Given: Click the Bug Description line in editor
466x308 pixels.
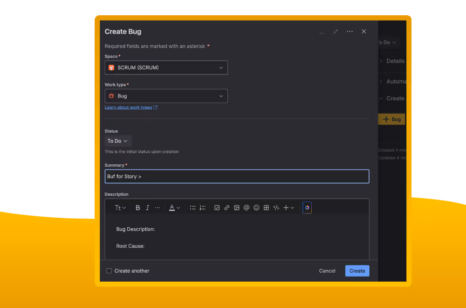Looking at the screenshot, I should click(135, 229).
